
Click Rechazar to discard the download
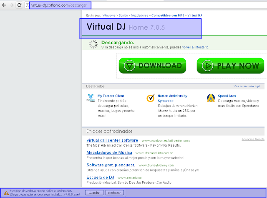(x=114, y=193)
